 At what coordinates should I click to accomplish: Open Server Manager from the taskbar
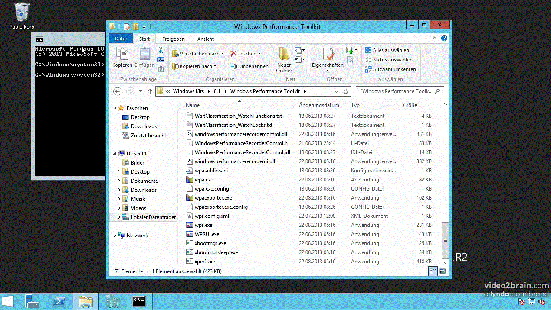click(x=32, y=301)
